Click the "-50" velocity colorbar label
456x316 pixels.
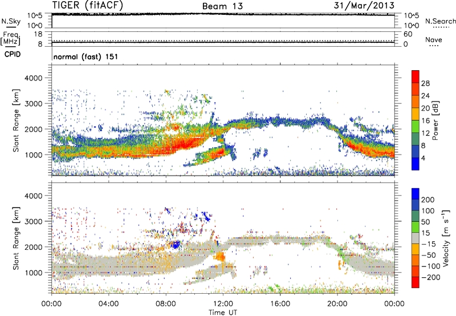coord(428,255)
